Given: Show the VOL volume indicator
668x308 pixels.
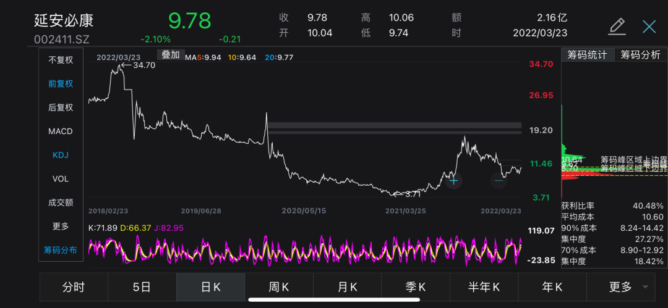Looking at the screenshot, I should tap(61, 179).
